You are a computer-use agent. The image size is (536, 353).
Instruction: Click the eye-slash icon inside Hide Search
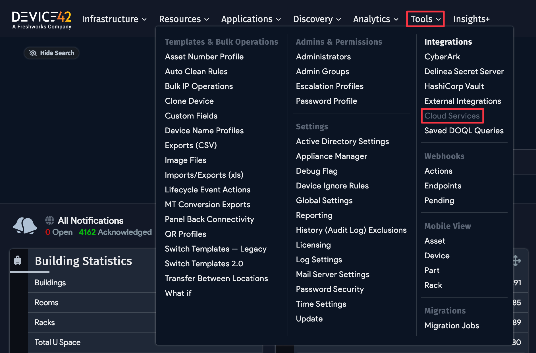coord(32,53)
